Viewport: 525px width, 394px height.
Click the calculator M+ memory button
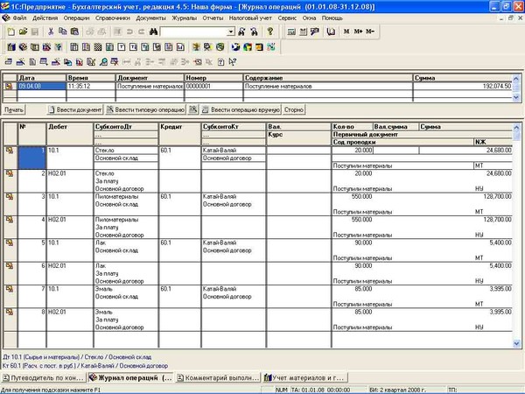359,31
